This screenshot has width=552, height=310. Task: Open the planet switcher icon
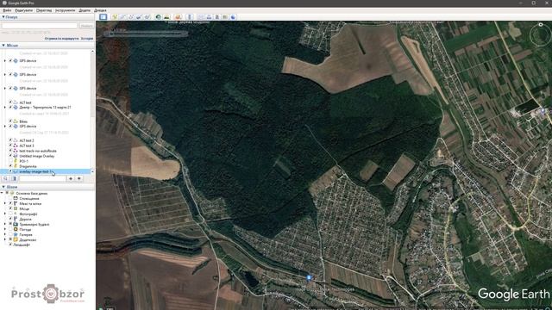tap(178, 17)
